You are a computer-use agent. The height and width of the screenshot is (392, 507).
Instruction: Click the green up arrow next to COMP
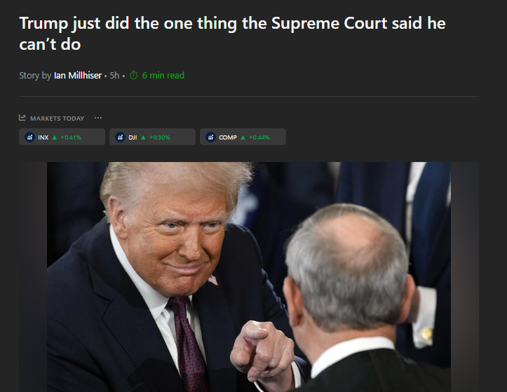[x=243, y=137]
